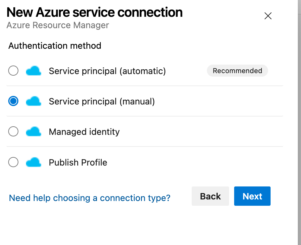This screenshot has height=245, width=301.
Task: Click the Authentication method section label
Action: pyautogui.click(x=55, y=46)
